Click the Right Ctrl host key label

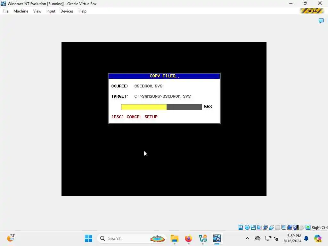320,228
